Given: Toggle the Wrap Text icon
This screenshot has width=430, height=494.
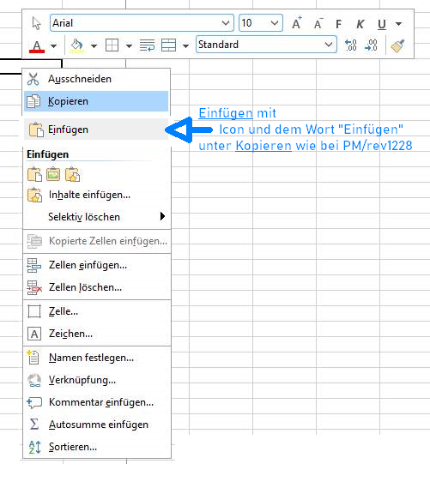Looking at the screenshot, I should (x=147, y=45).
